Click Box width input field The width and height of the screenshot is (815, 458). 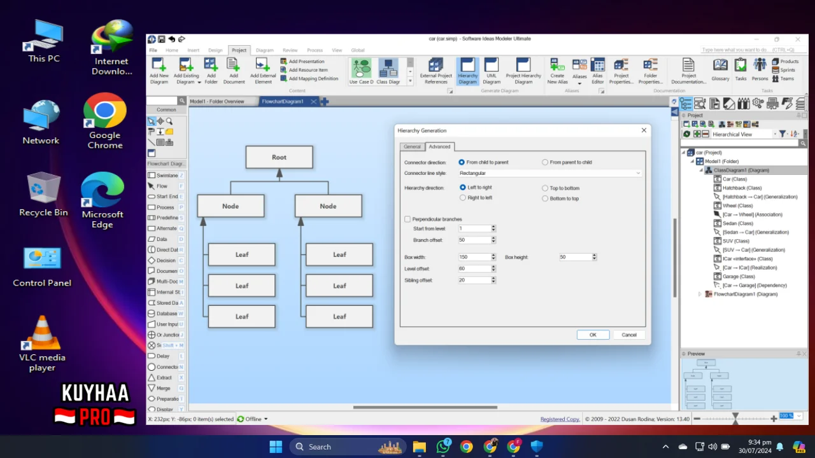(474, 257)
